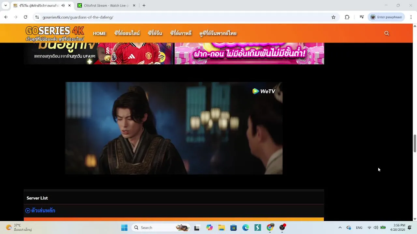Show hidden system tray icons chevron
This screenshot has width=417, height=234.
(x=340, y=227)
